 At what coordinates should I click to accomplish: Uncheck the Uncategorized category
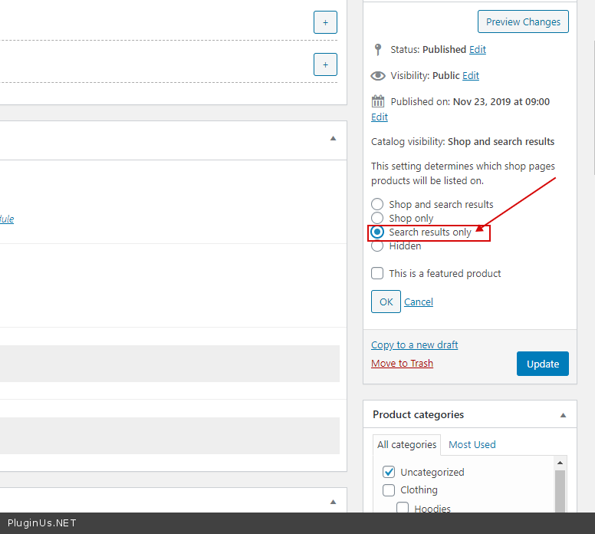pos(389,472)
